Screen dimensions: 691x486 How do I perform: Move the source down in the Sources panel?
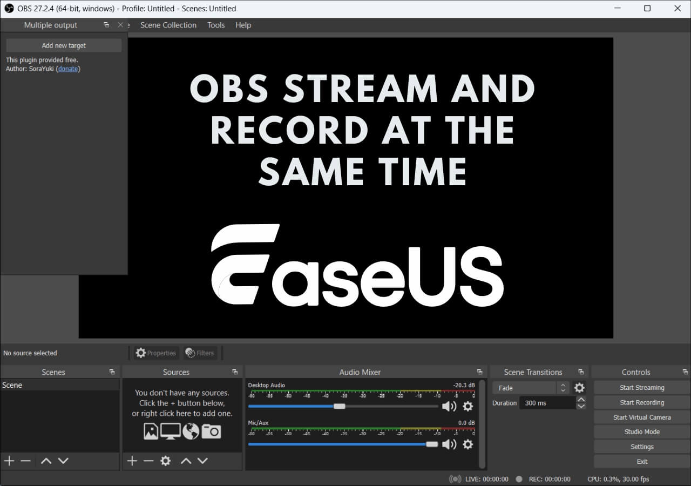(x=202, y=461)
